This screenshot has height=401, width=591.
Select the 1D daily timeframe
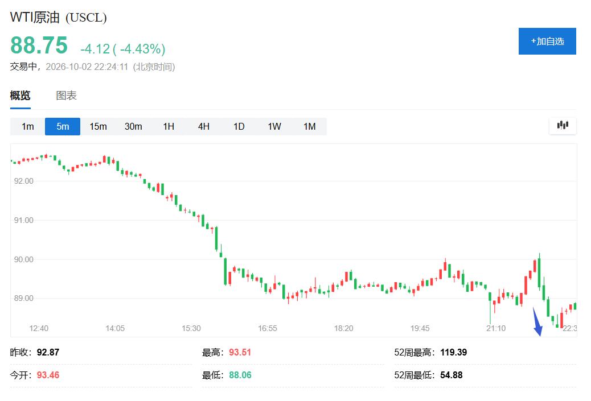(239, 126)
